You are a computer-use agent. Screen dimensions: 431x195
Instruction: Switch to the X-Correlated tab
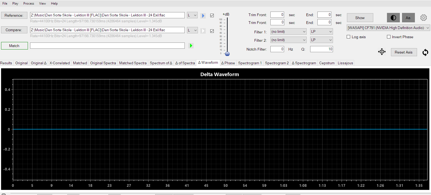pyautogui.click(x=60, y=63)
